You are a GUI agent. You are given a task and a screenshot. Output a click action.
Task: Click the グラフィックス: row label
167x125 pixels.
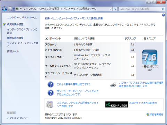tap(54, 57)
